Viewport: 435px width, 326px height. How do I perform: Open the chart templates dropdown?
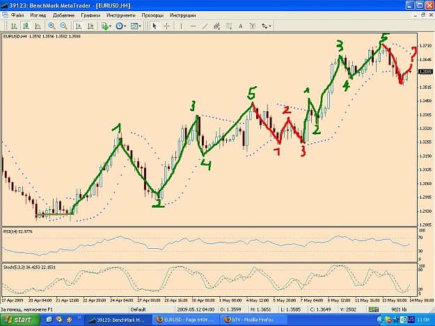click(x=136, y=26)
